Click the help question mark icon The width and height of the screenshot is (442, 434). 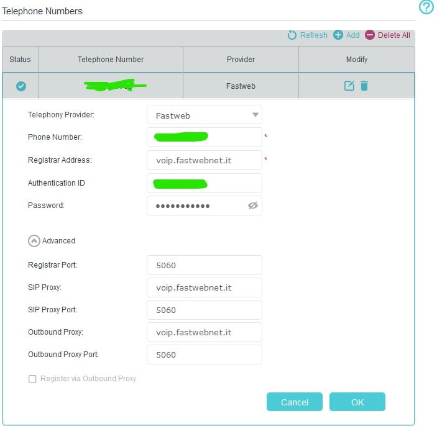click(x=426, y=7)
